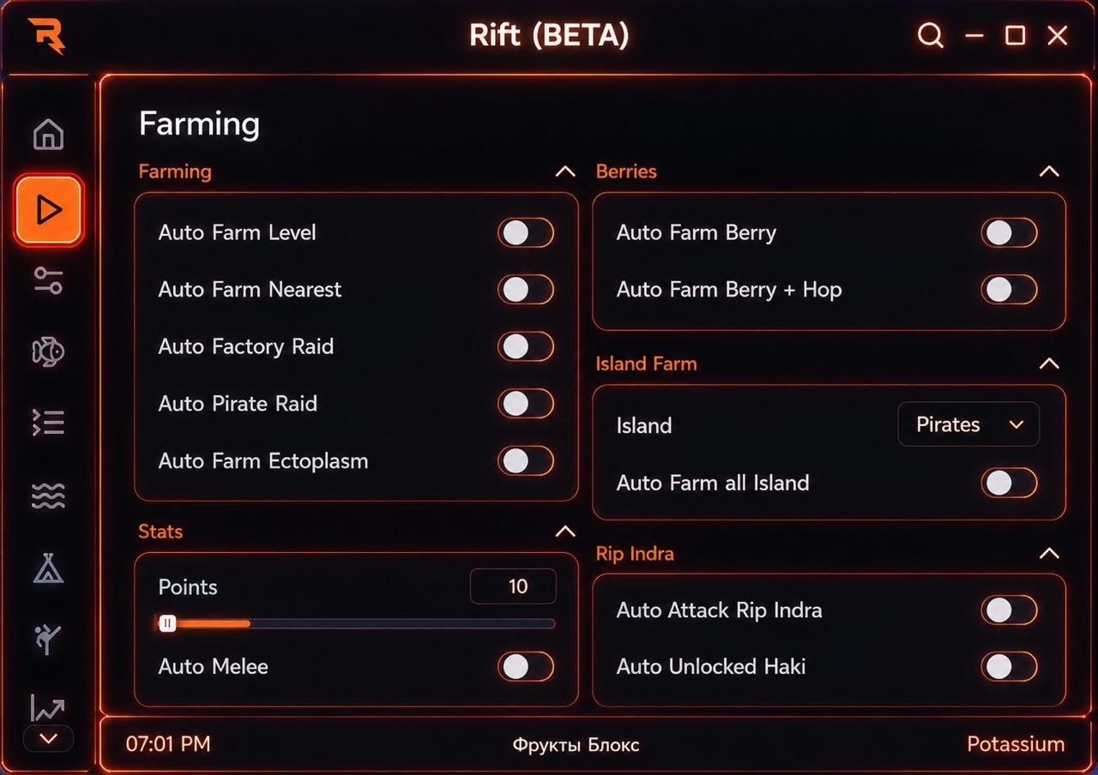Open the checklist icon in sidebar
Image resolution: width=1098 pixels, height=775 pixels.
pos(48,423)
